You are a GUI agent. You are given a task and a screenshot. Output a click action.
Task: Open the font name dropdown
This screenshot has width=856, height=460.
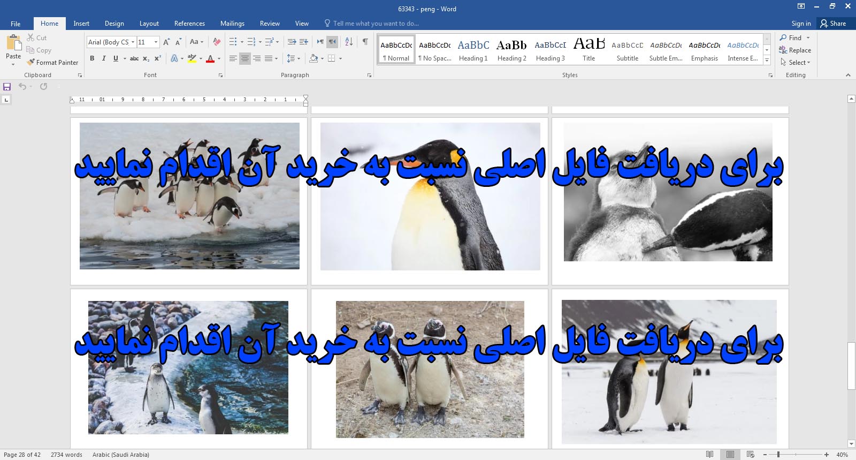point(132,42)
